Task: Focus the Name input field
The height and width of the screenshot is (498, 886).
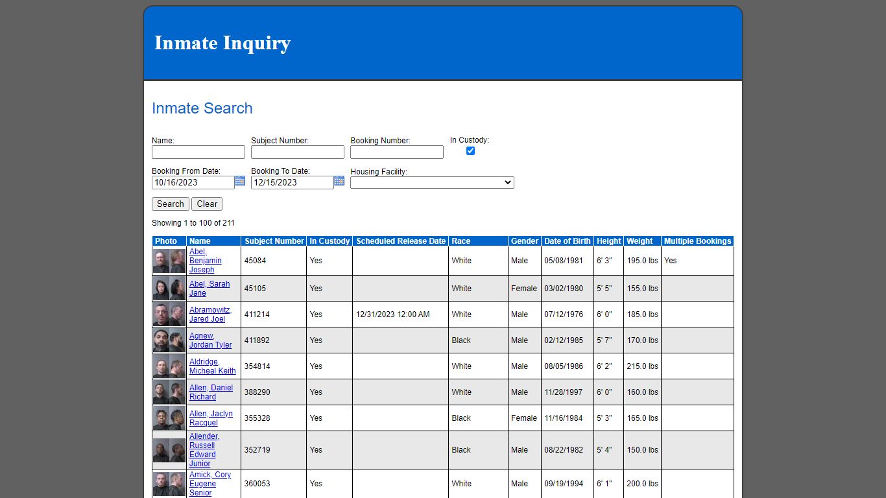Action: pyautogui.click(x=198, y=152)
